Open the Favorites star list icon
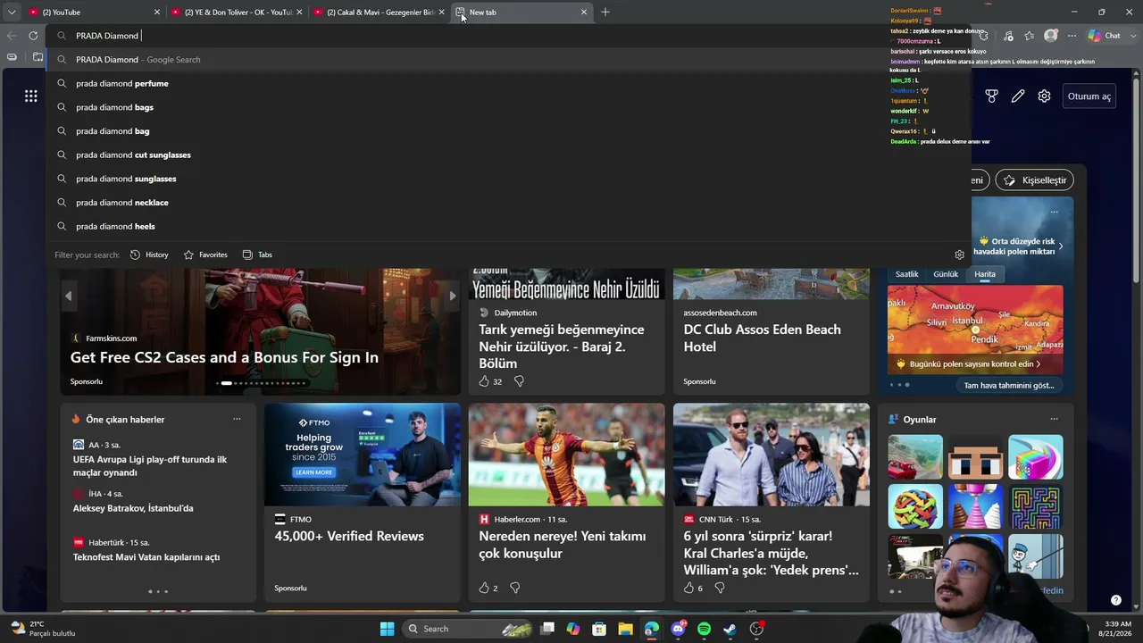Screen dimensions: 1143x643 [1030, 36]
